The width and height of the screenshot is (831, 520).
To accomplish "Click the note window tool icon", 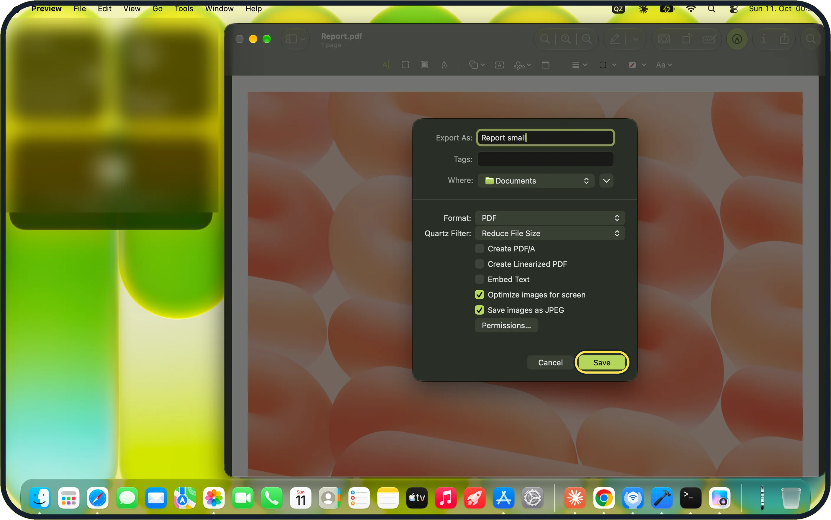I will [x=545, y=65].
